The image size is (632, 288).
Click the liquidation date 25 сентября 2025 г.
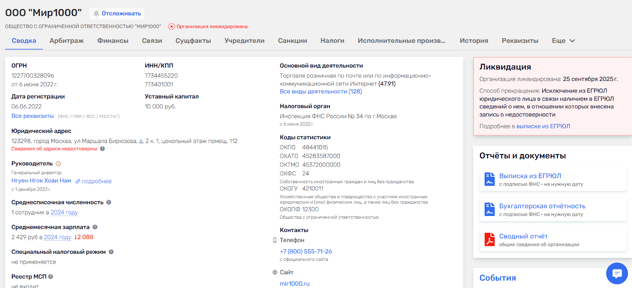590,79
